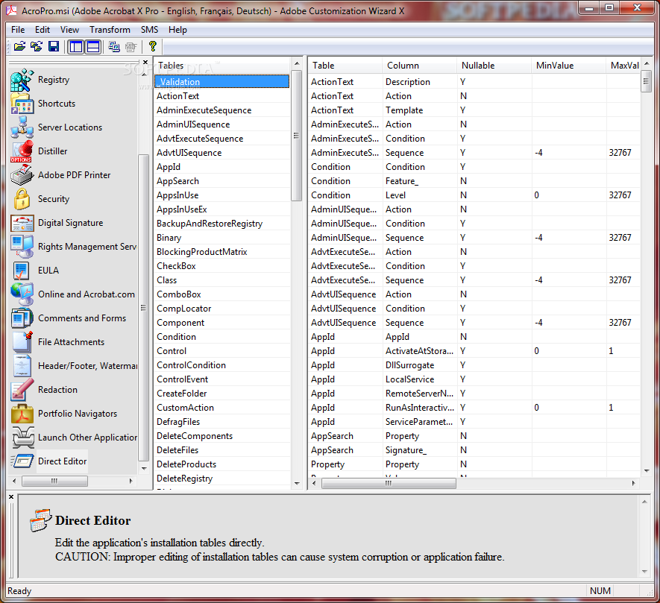The height and width of the screenshot is (603, 660).
Task: Open the Portfolio Navigators icon
Action: tap(22, 413)
